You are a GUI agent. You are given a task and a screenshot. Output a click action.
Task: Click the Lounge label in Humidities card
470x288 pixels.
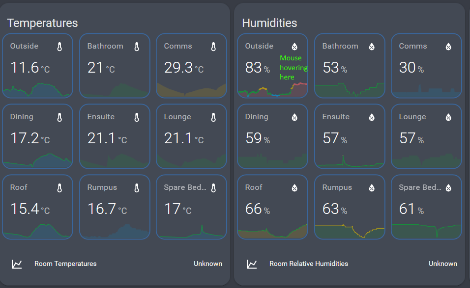(412, 117)
